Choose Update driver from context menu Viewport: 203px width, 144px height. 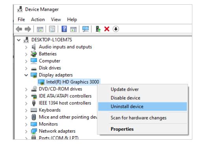pyautogui.click(x=142, y=89)
